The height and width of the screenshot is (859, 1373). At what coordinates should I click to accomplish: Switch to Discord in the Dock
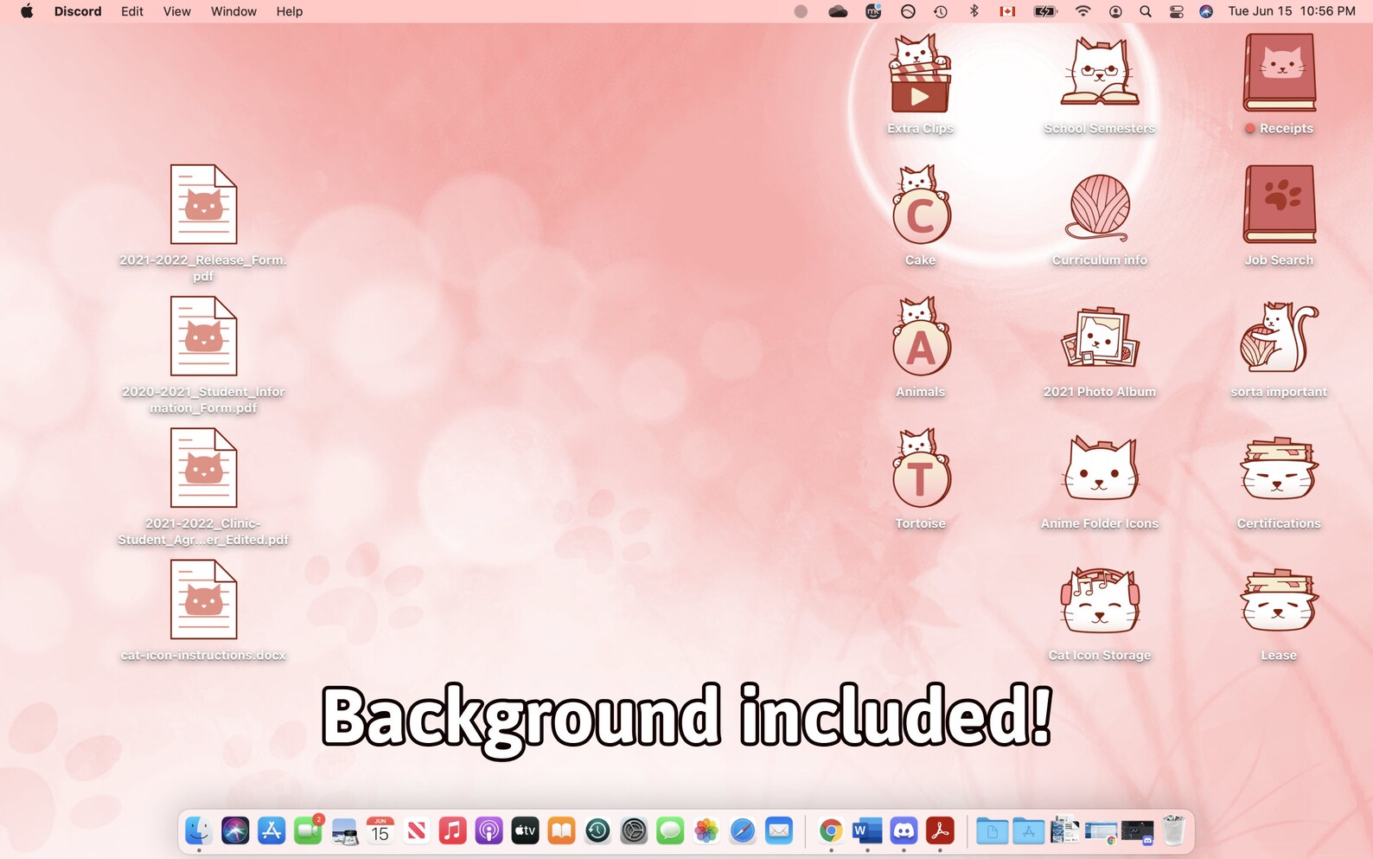point(904,830)
